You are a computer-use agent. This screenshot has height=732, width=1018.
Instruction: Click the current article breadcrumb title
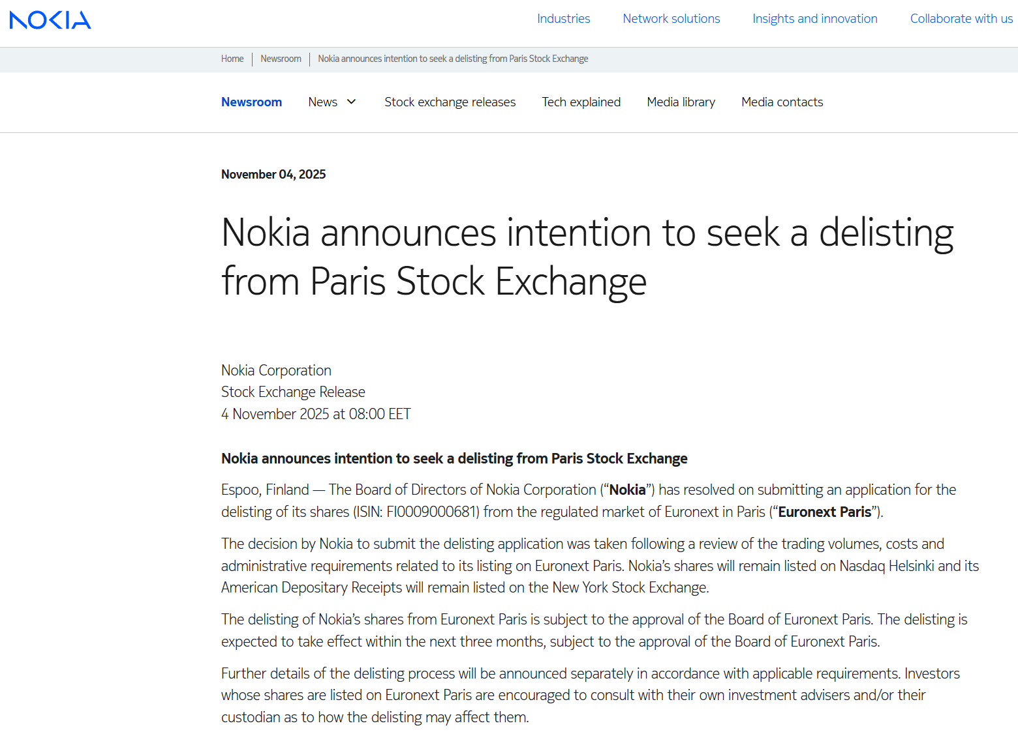(453, 59)
